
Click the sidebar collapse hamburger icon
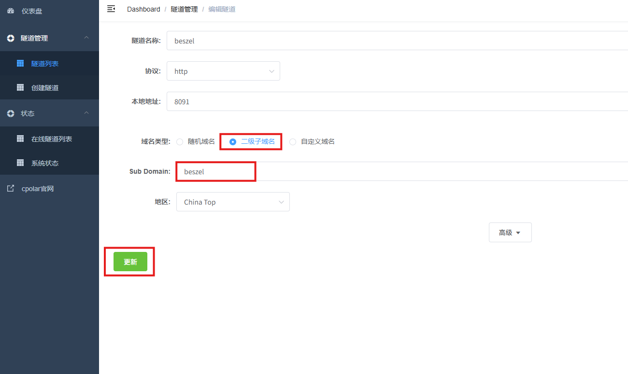point(111,9)
